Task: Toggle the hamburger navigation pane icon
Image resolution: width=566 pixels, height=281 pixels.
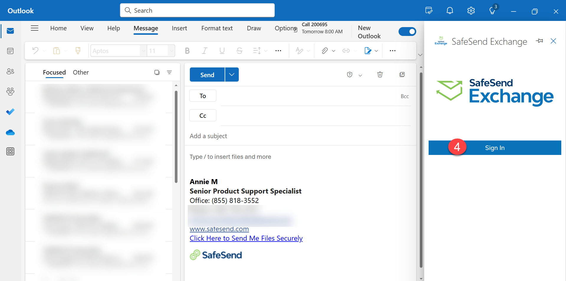Action: coord(35,28)
